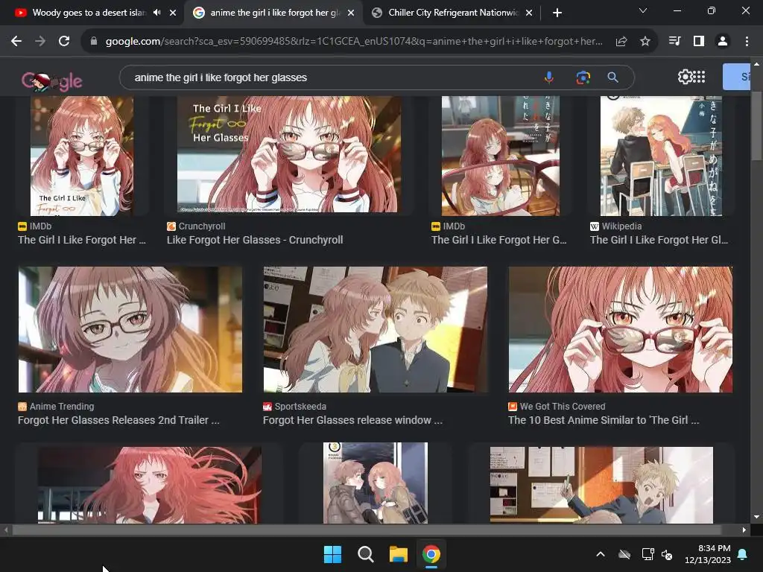Open 'Forgot Her Glasses Releases 2nd Trailer' link

[118, 420]
